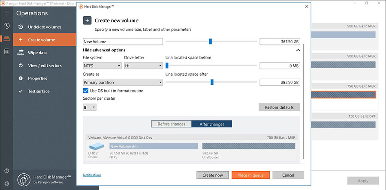Image resolution: width=386 pixels, height=190 pixels.
Task: Click the Unallocated space after slider handle
Action: click(212, 82)
